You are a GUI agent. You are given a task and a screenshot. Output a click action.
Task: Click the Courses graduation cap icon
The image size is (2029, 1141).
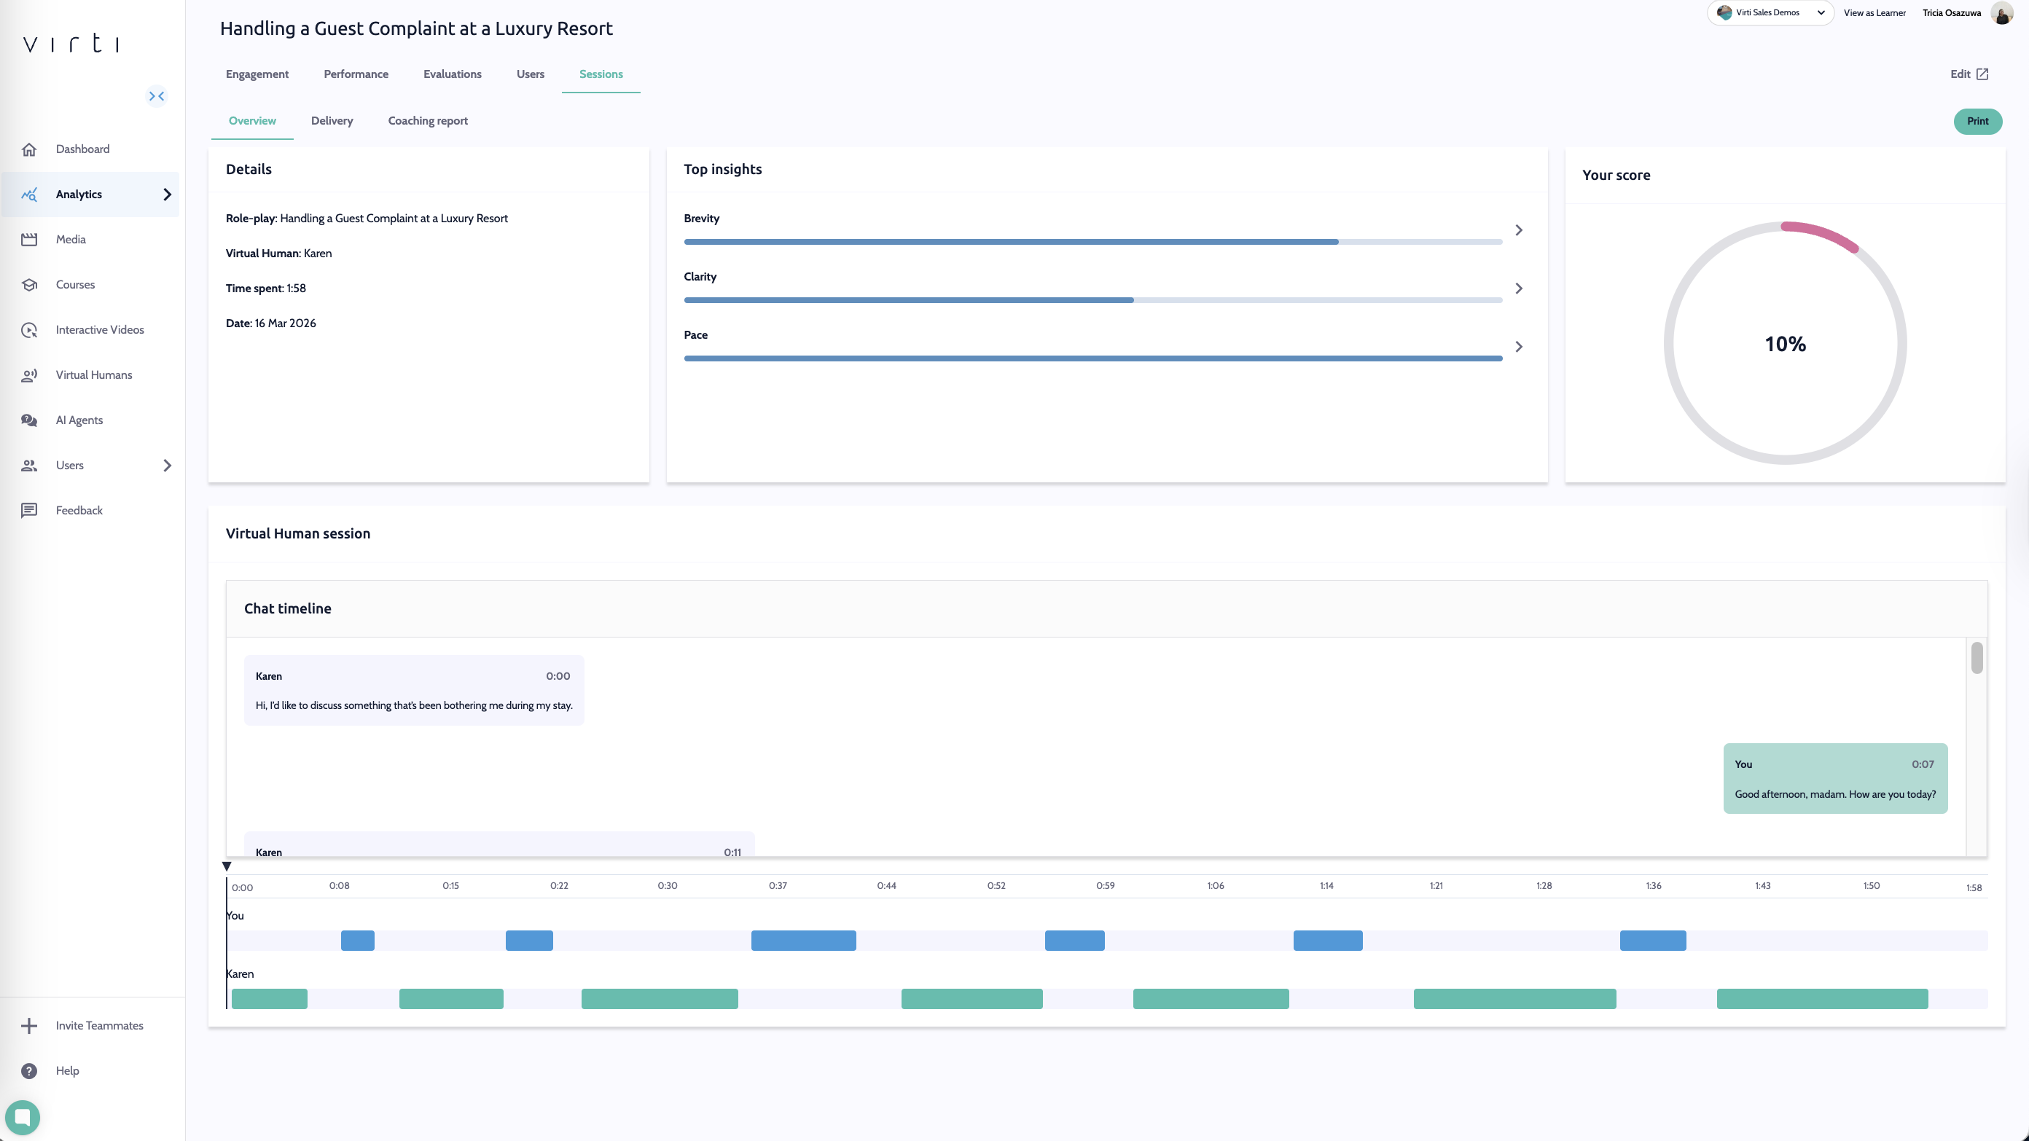[29, 285]
